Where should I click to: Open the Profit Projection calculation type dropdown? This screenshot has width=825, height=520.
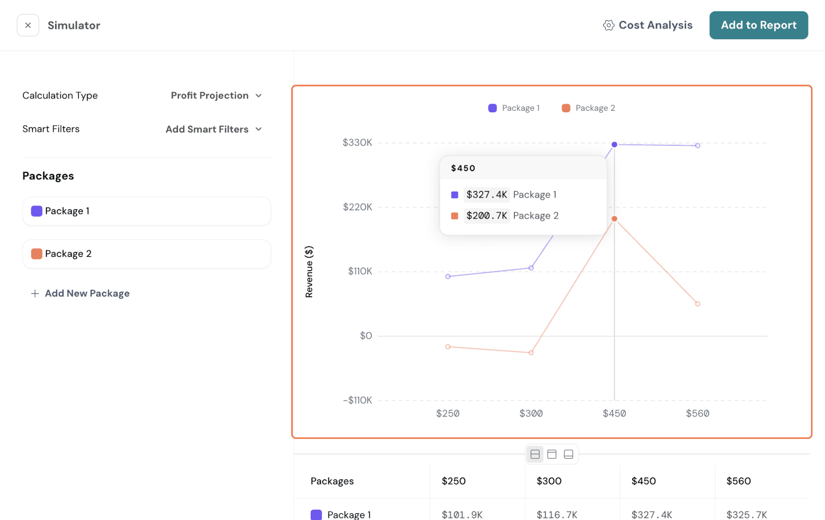click(216, 95)
